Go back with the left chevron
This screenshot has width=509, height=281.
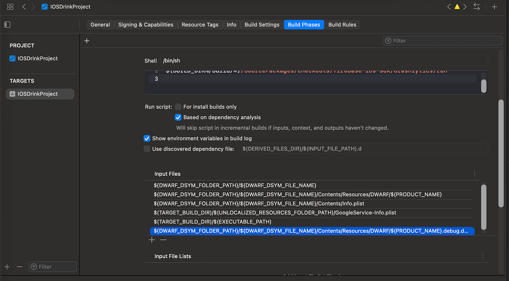(24, 7)
